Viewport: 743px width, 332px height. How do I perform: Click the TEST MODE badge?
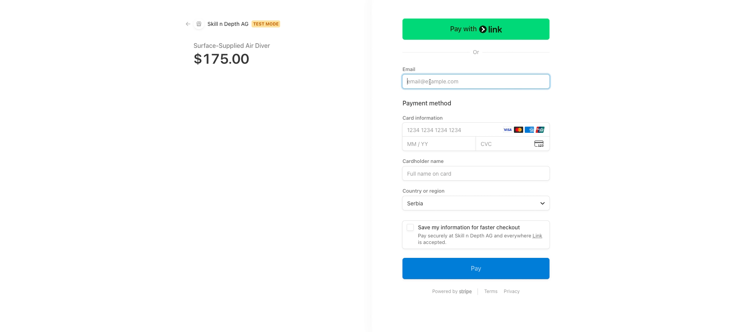click(266, 24)
